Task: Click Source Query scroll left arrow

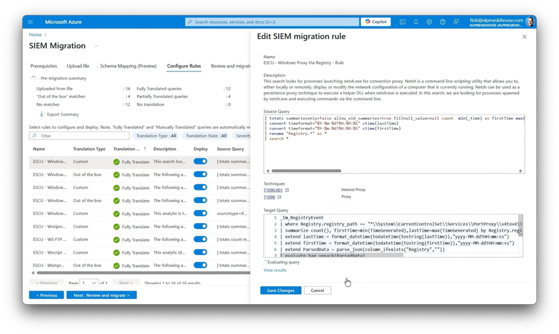Action: [x=267, y=171]
